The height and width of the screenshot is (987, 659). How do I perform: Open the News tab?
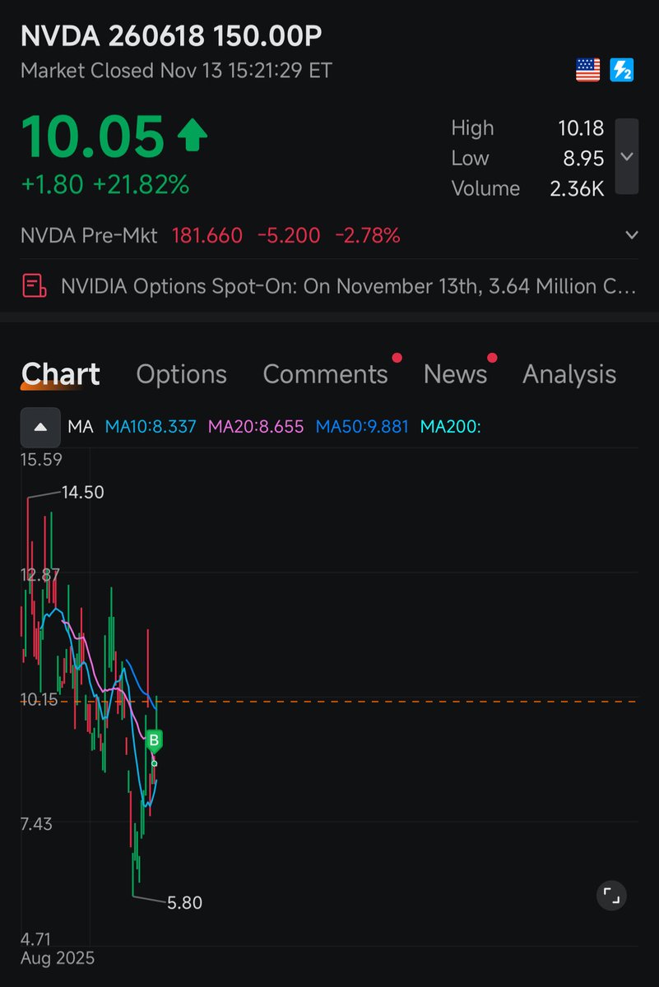pos(455,374)
